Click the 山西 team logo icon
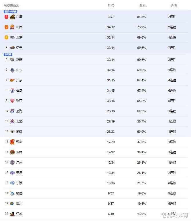The width and height of the screenshot is (191, 221). coord(12,27)
